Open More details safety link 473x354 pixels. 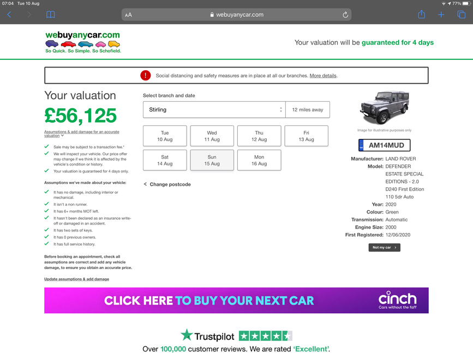point(323,76)
